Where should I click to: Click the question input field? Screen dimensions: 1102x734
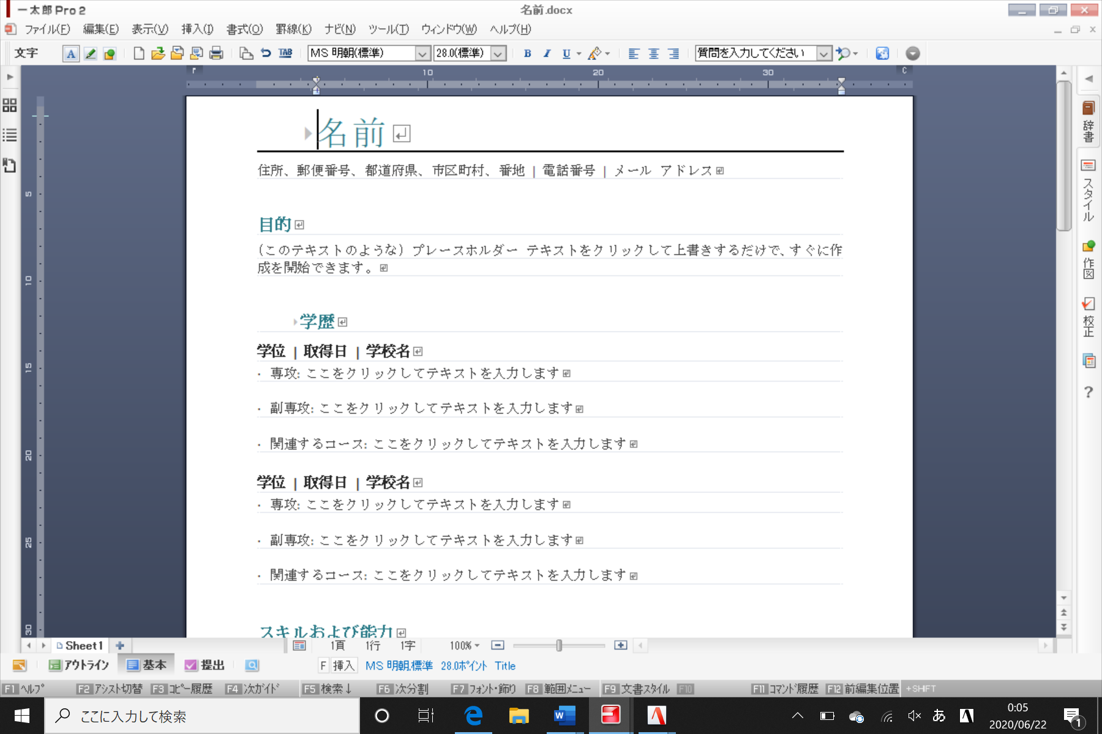(757, 53)
